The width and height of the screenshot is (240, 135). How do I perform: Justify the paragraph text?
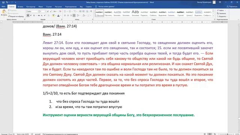[74, 15]
